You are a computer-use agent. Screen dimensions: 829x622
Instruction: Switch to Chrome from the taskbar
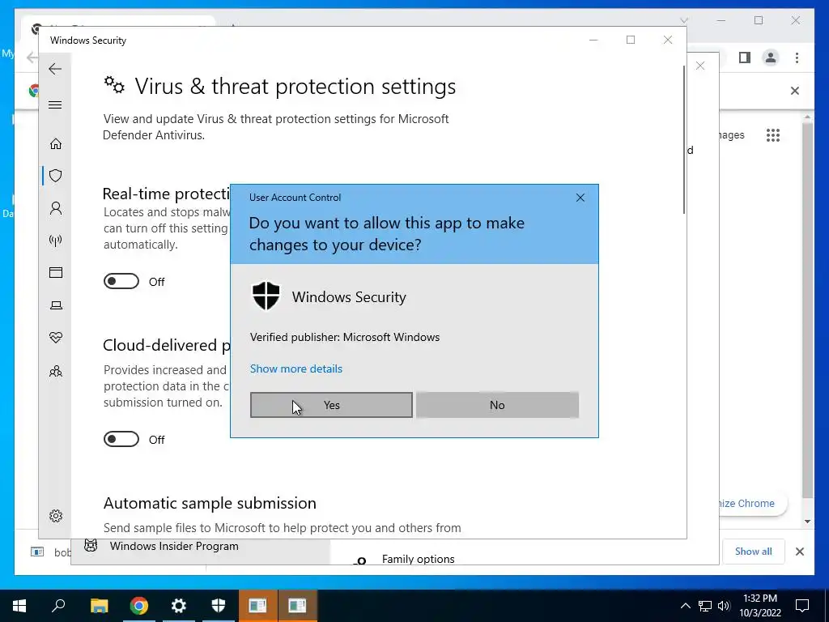[x=138, y=606]
